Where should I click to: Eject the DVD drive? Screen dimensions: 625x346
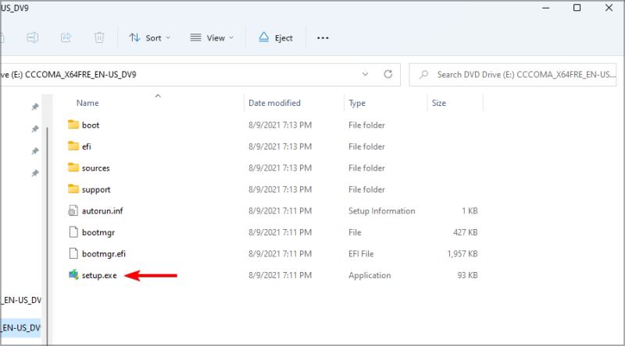275,37
